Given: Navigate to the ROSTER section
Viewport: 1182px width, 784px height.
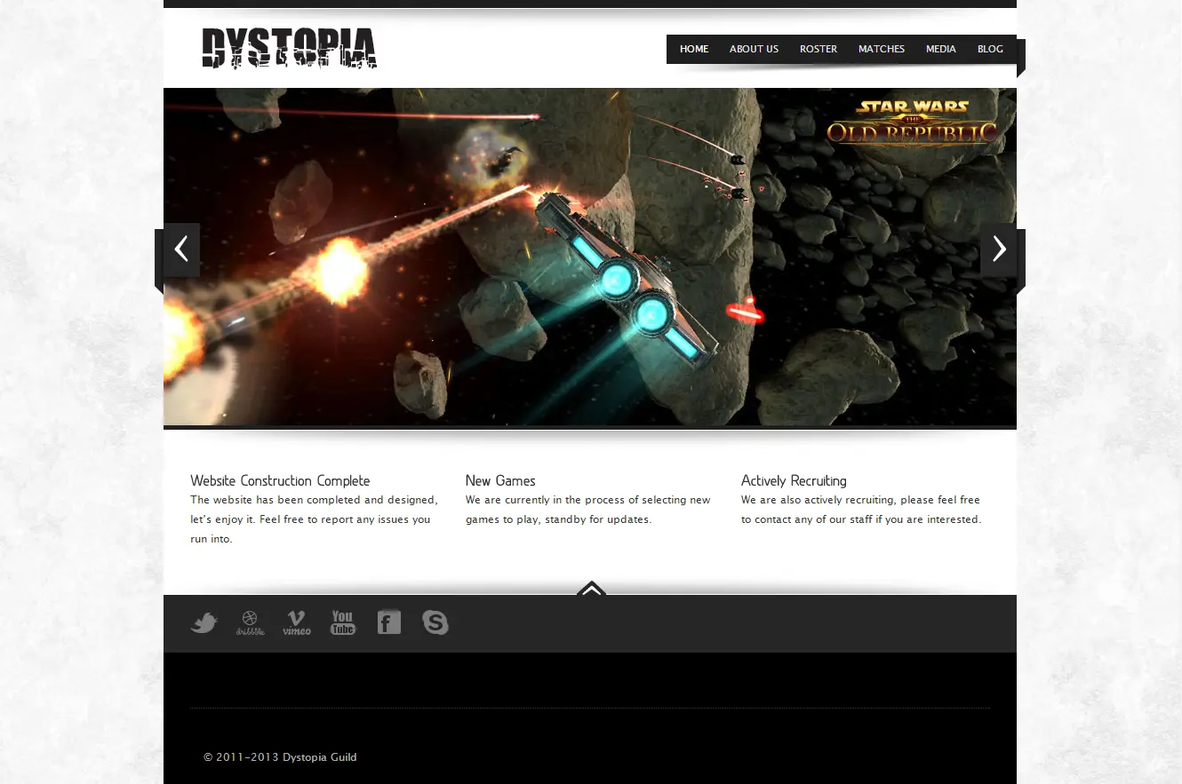Looking at the screenshot, I should 818,49.
